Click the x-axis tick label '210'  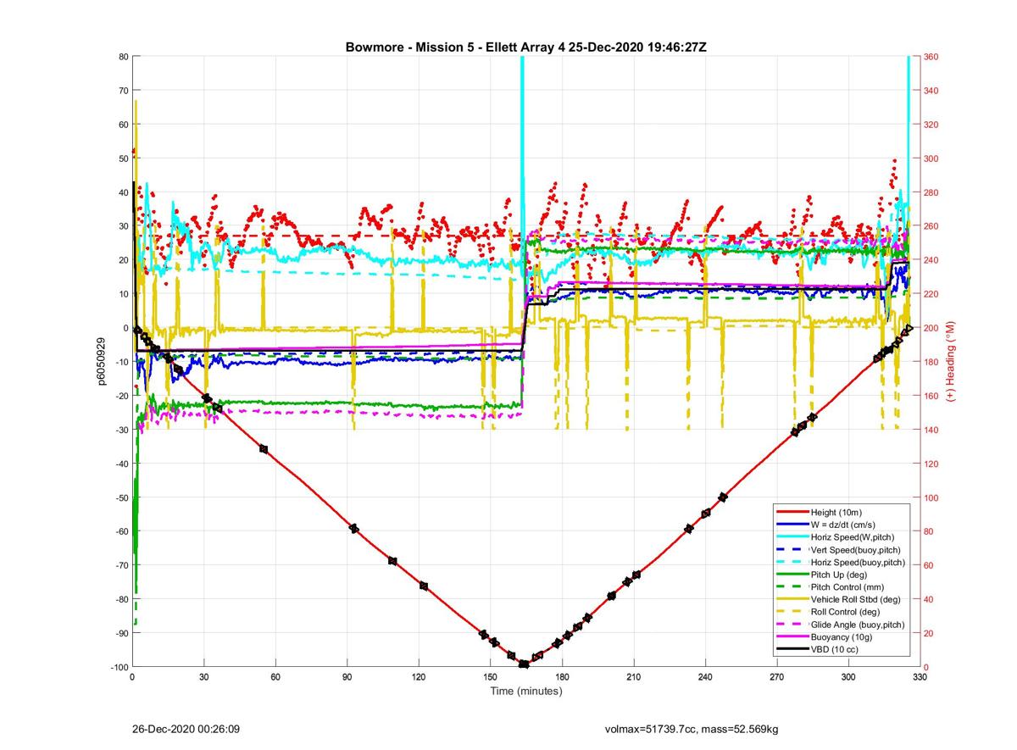(633, 678)
